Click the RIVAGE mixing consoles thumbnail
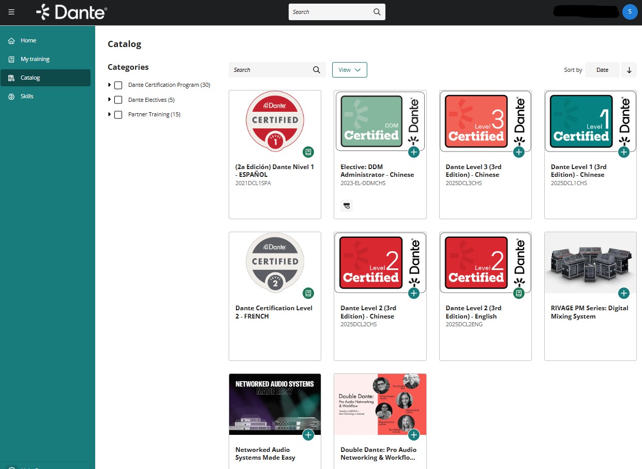The width and height of the screenshot is (642, 469). click(590, 263)
